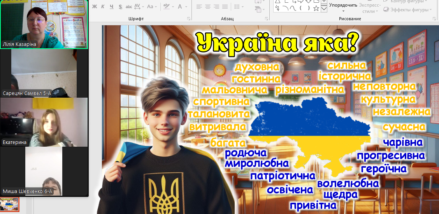Click the word героїчна on slide
The height and width of the screenshot is (214, 439).
[x=384, y=169]
